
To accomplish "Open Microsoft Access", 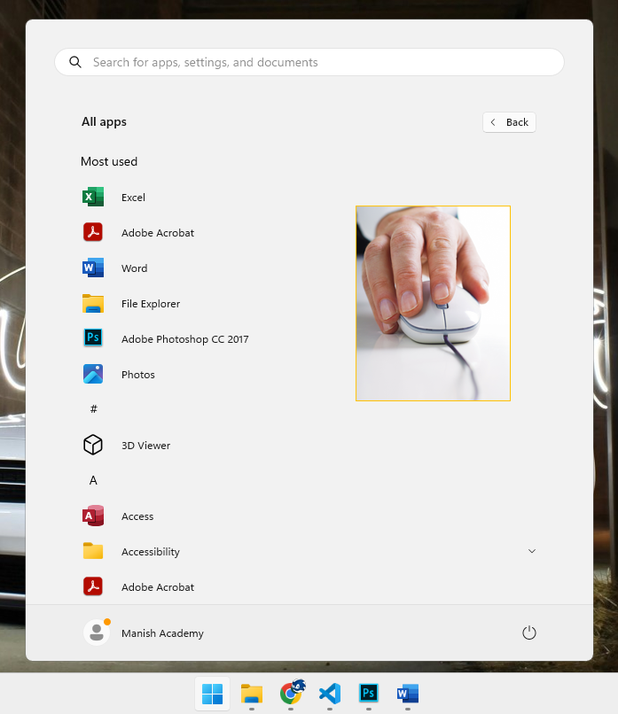I will pyautogui.click(x=137, y=516).
